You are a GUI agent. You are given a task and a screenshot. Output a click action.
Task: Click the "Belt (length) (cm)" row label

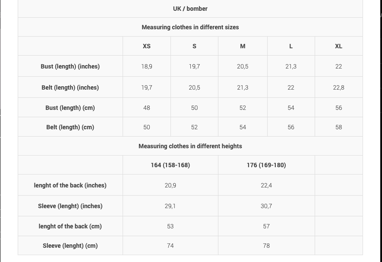tap(70, 127)
